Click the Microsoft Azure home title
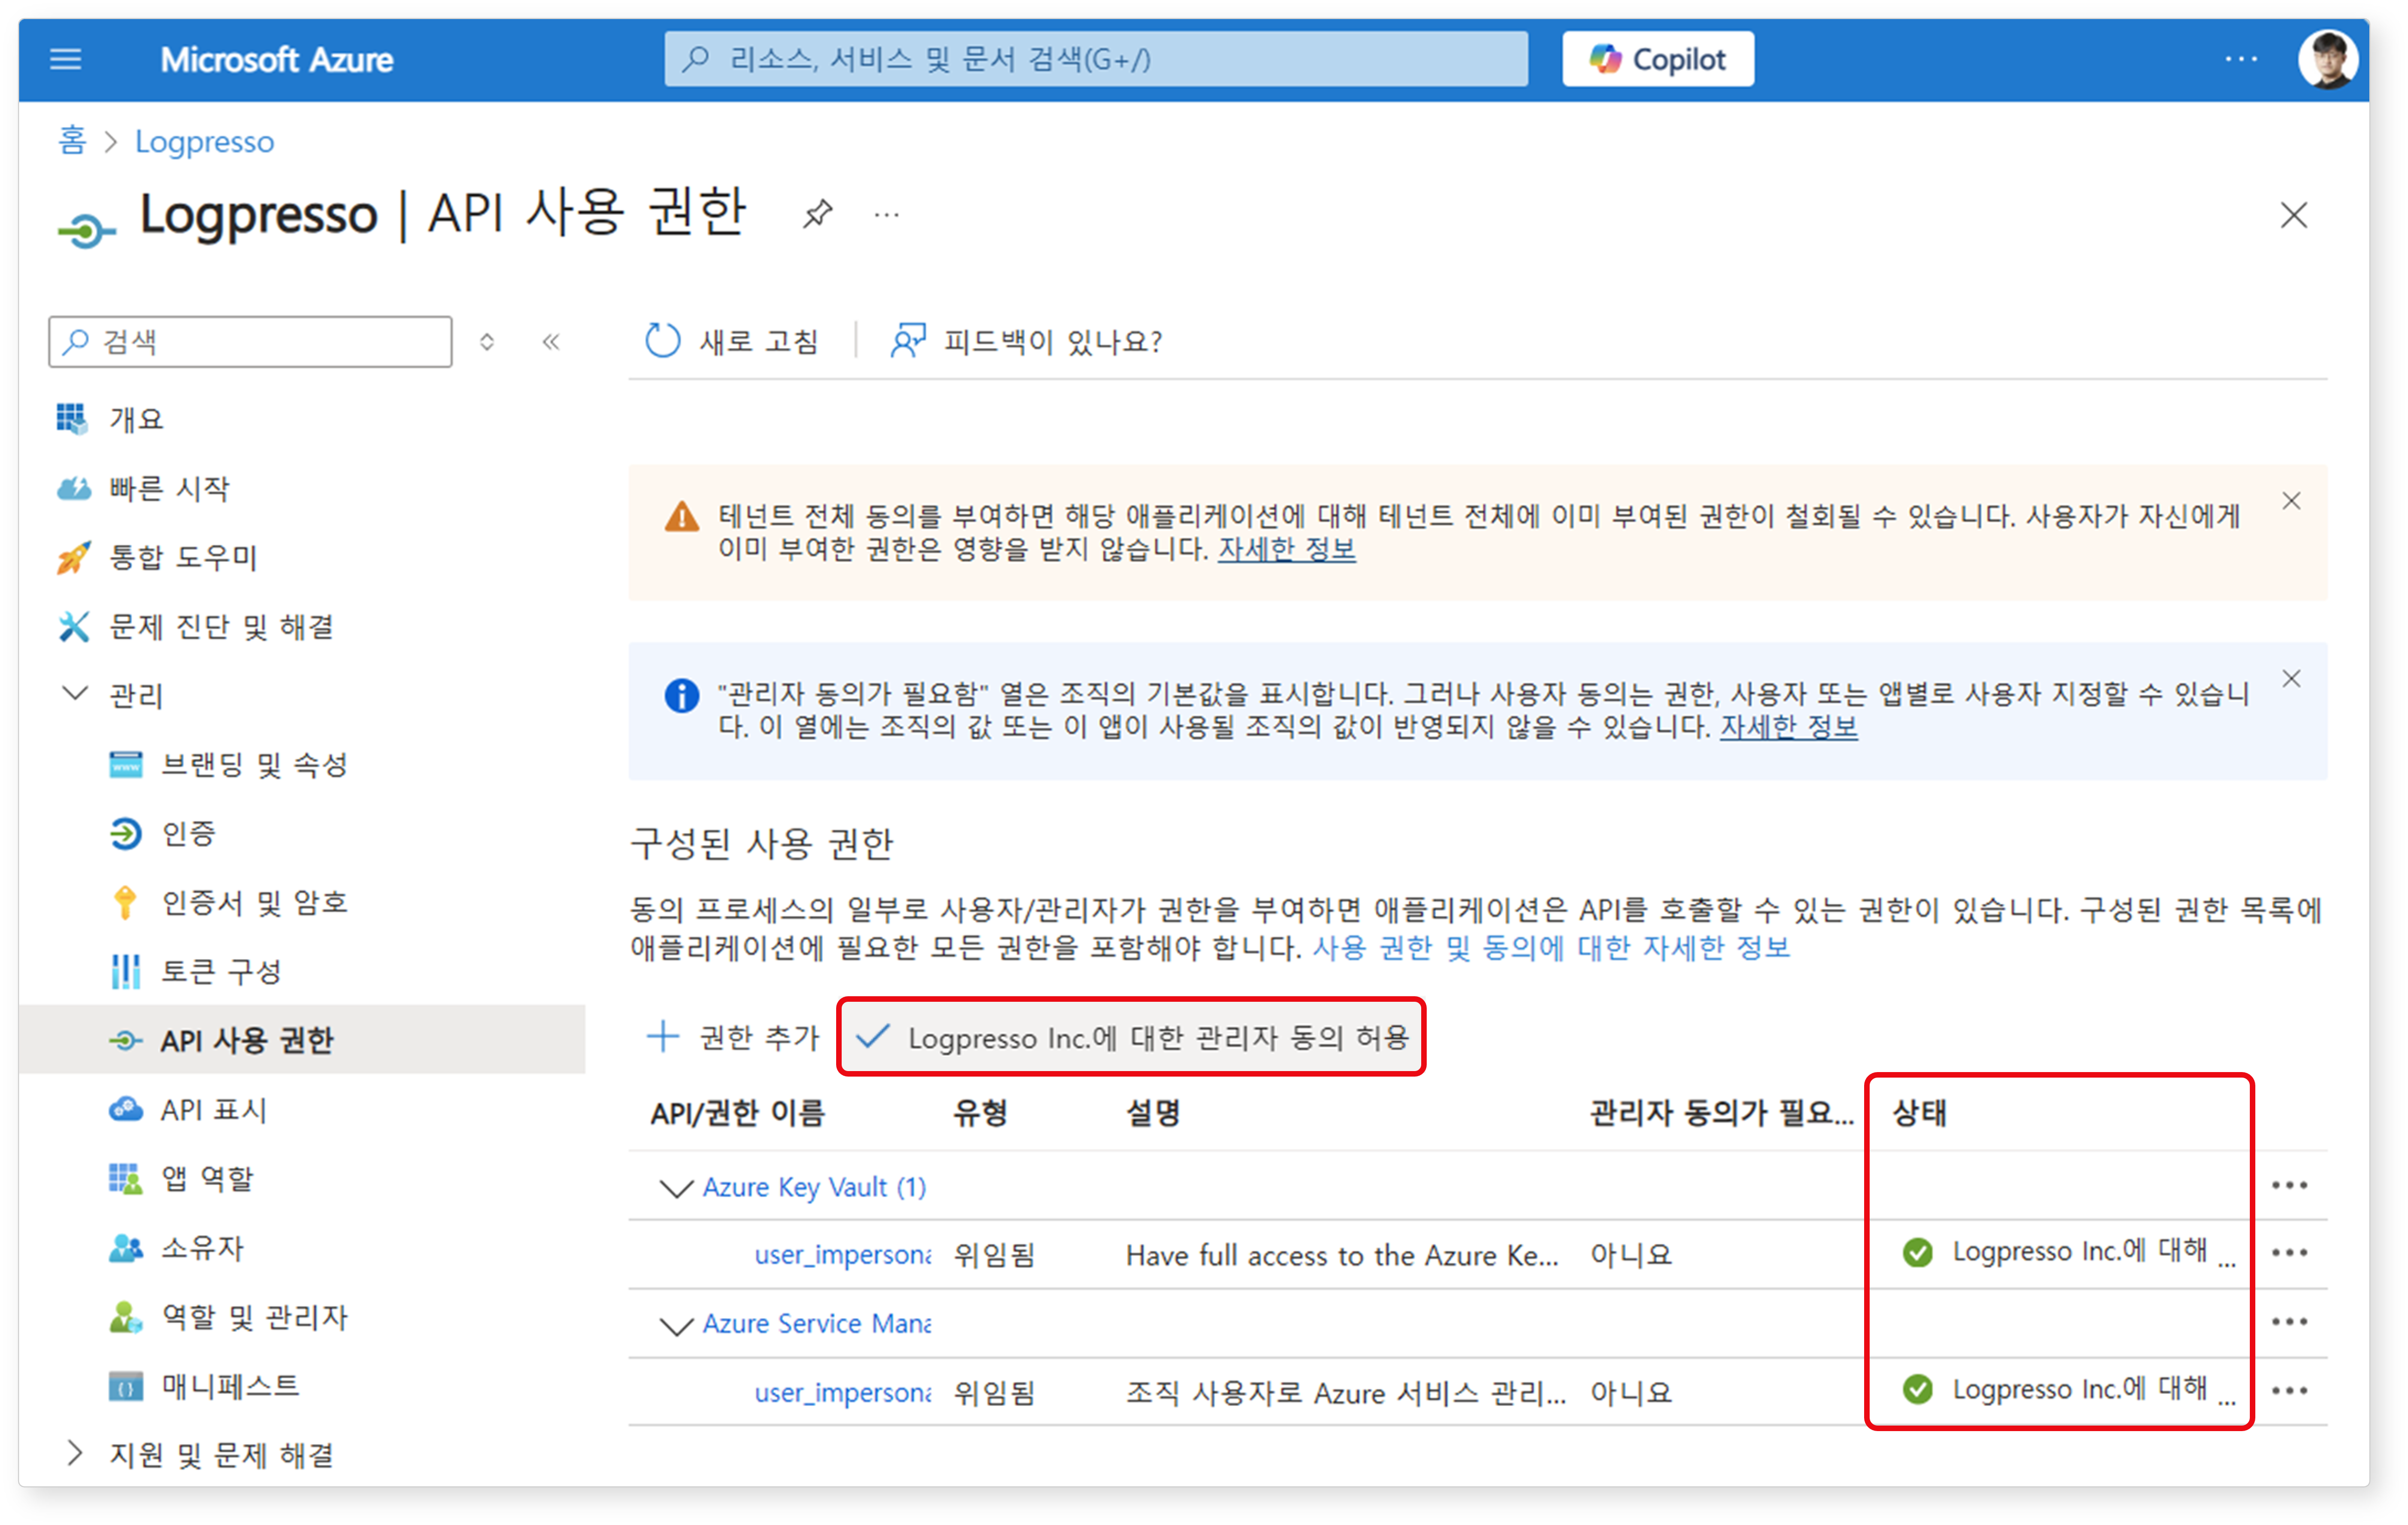 277,60
